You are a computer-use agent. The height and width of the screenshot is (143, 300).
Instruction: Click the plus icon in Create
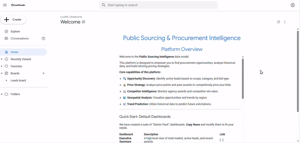(7, 19)
